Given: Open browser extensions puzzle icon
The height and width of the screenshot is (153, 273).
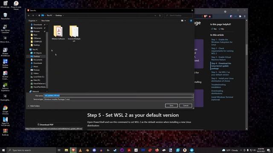Looking at the screenshot, I should pyautogui.click(x=240, y=16).
